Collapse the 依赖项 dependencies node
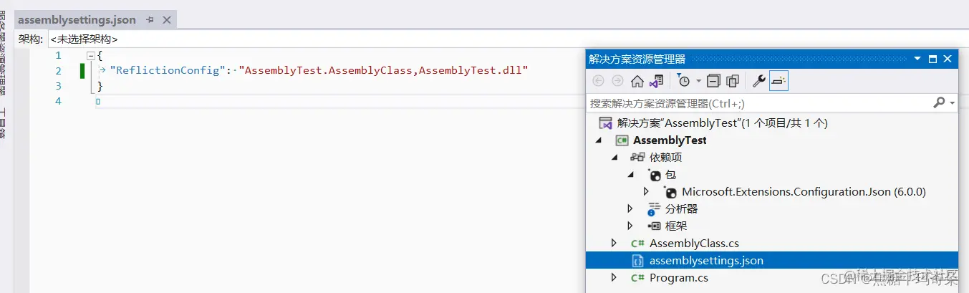Viewport: 969px width, 293px height. [614, 158]
